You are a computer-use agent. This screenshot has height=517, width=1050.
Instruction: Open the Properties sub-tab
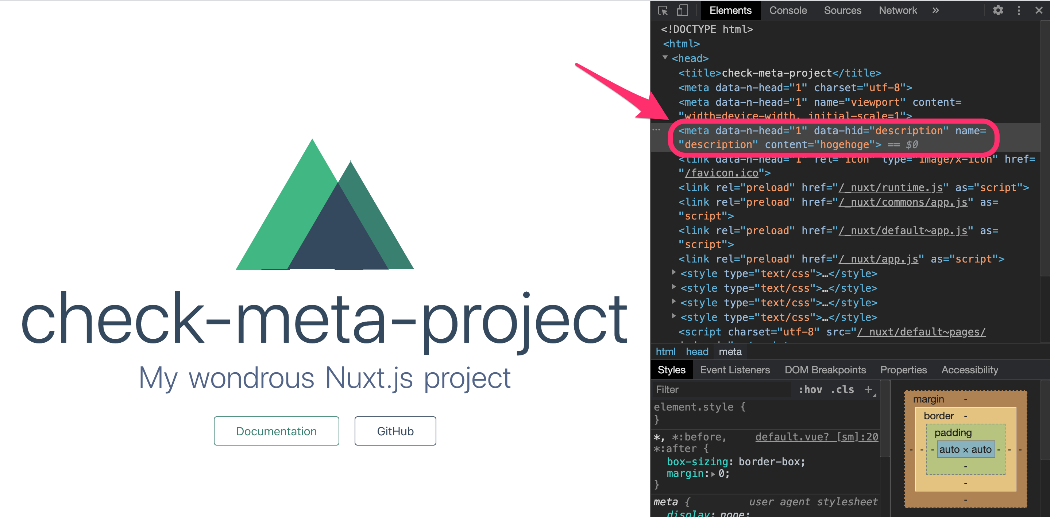[x=903, y=369]
